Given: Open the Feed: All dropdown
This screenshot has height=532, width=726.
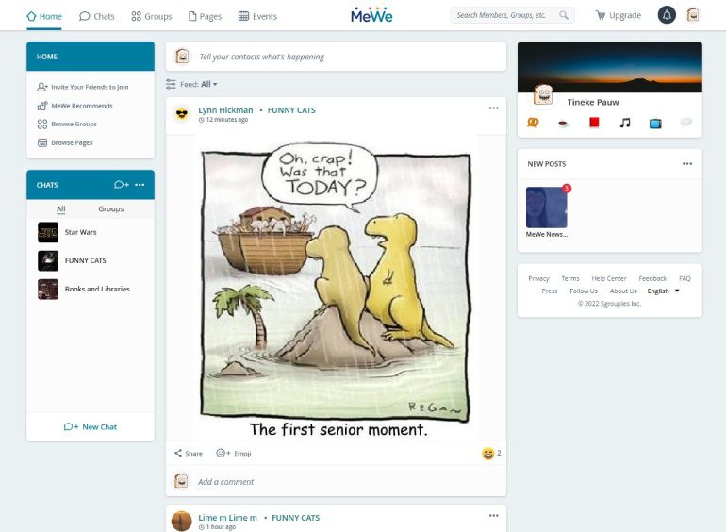Looking at the screenshot, I should (x=199, y=84).
